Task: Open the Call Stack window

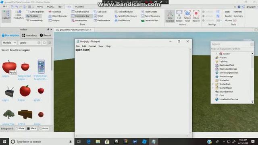Action: 100,12
